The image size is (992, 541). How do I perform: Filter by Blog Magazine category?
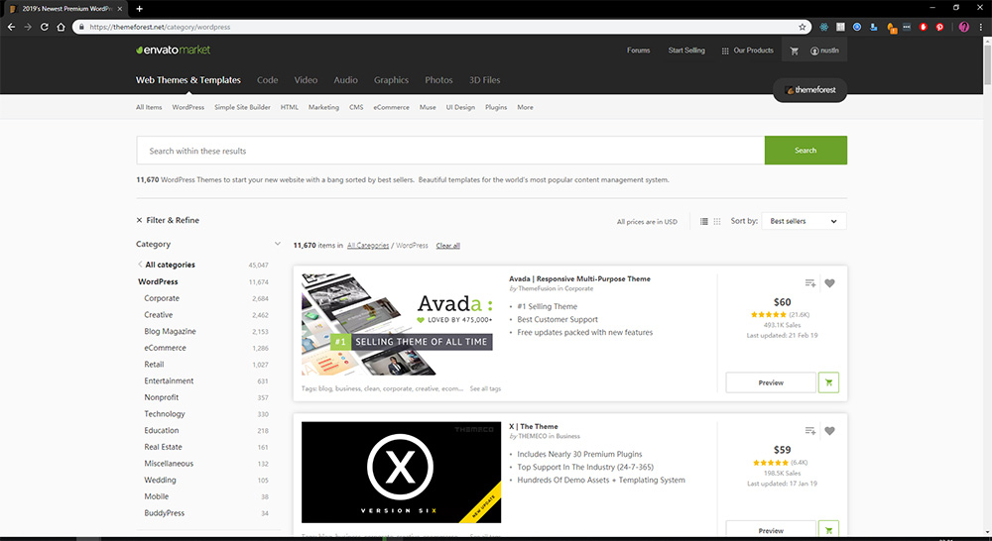pyautogui.click(x=170, y=331)
